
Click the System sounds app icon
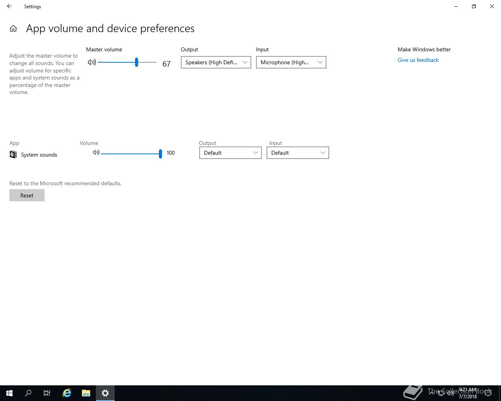(13, 155)
